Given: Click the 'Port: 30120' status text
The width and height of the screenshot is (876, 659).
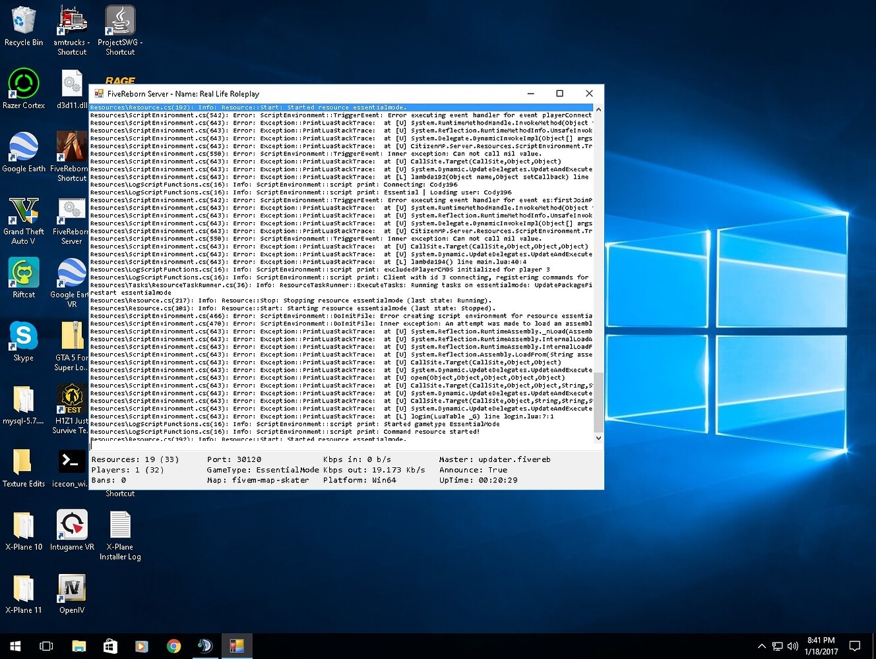Looking at the screenshot, I should [x=234, y=459].
